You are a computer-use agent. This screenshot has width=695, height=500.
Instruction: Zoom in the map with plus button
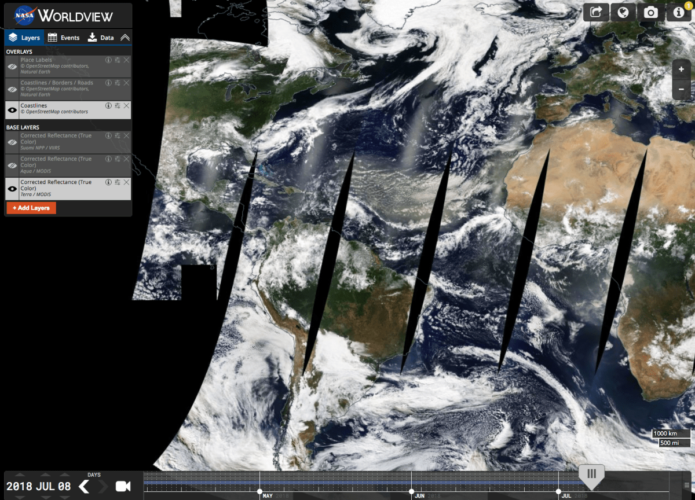(x=681, y=69)
